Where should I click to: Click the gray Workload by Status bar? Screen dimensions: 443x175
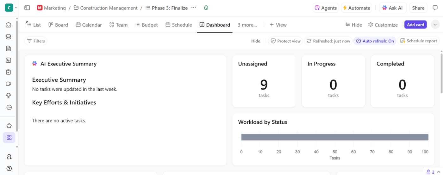click(x=334, y=137)
